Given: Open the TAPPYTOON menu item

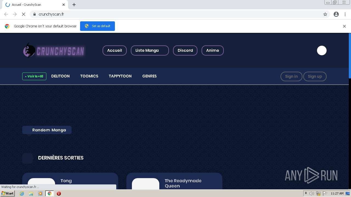Looking at the screenshot, I should [120, 76].
